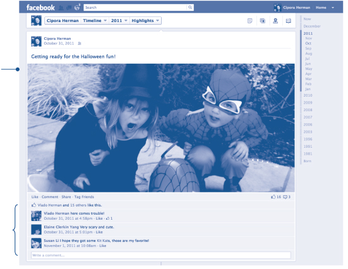Jump to December in the timeline sidebar
Image resolution: width=348 pixels, height=269 pixels.
312,26
